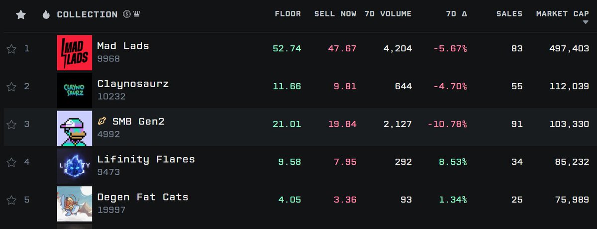This screenshot has height=229, width=597.
Task: Click Lifinity Flares change 8.53%
Action: coord(453,162)
